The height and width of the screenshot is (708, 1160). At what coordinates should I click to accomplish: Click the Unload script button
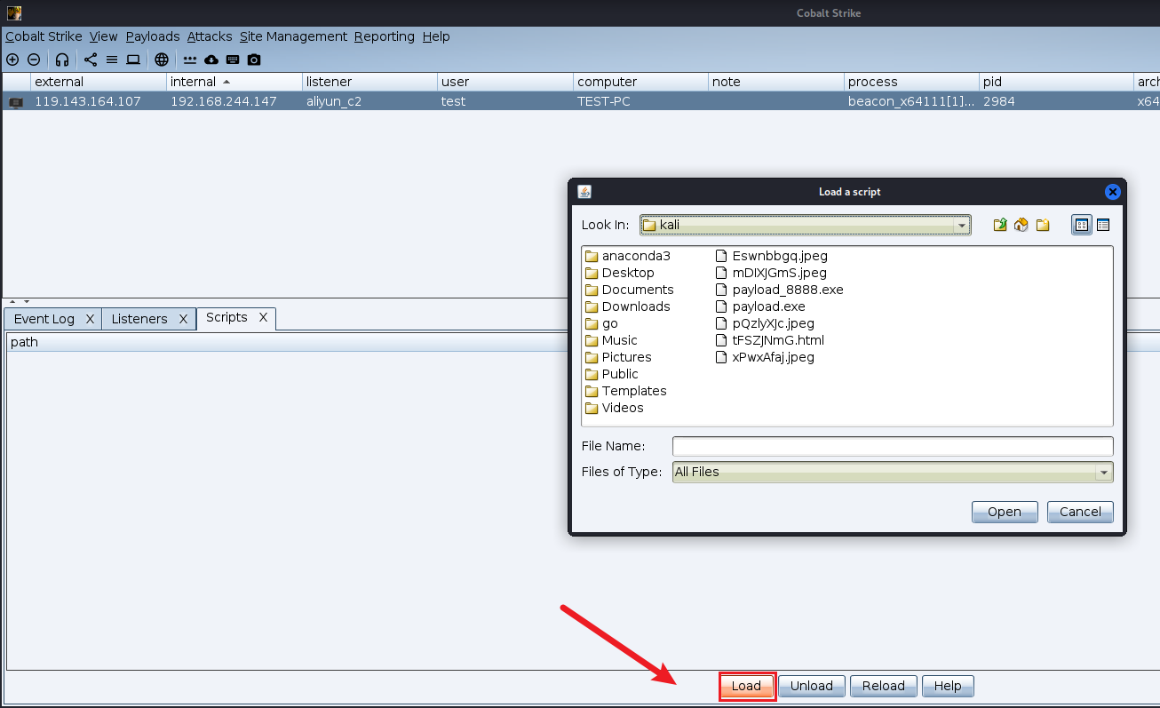click(812, 686)
